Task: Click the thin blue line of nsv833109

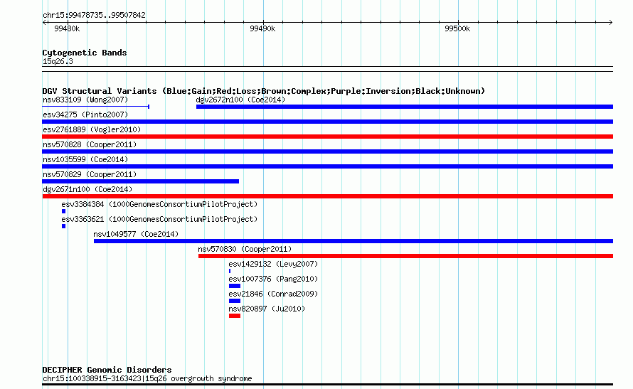Action: [x=96, y=107]
